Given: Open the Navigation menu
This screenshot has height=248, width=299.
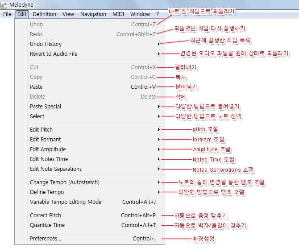Looking at the screenshot, I should click(x=93, y=14).
